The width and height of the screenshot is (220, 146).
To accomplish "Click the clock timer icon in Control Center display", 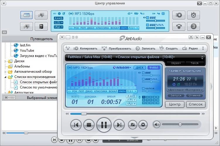I will point(59,13).
